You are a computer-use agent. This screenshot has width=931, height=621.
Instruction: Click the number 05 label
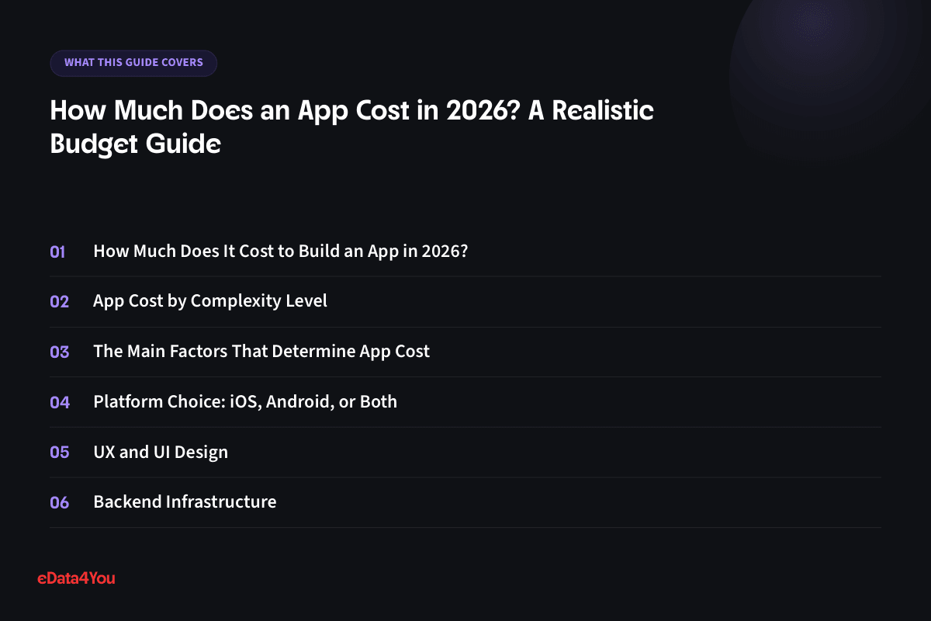tap(60, 452)
